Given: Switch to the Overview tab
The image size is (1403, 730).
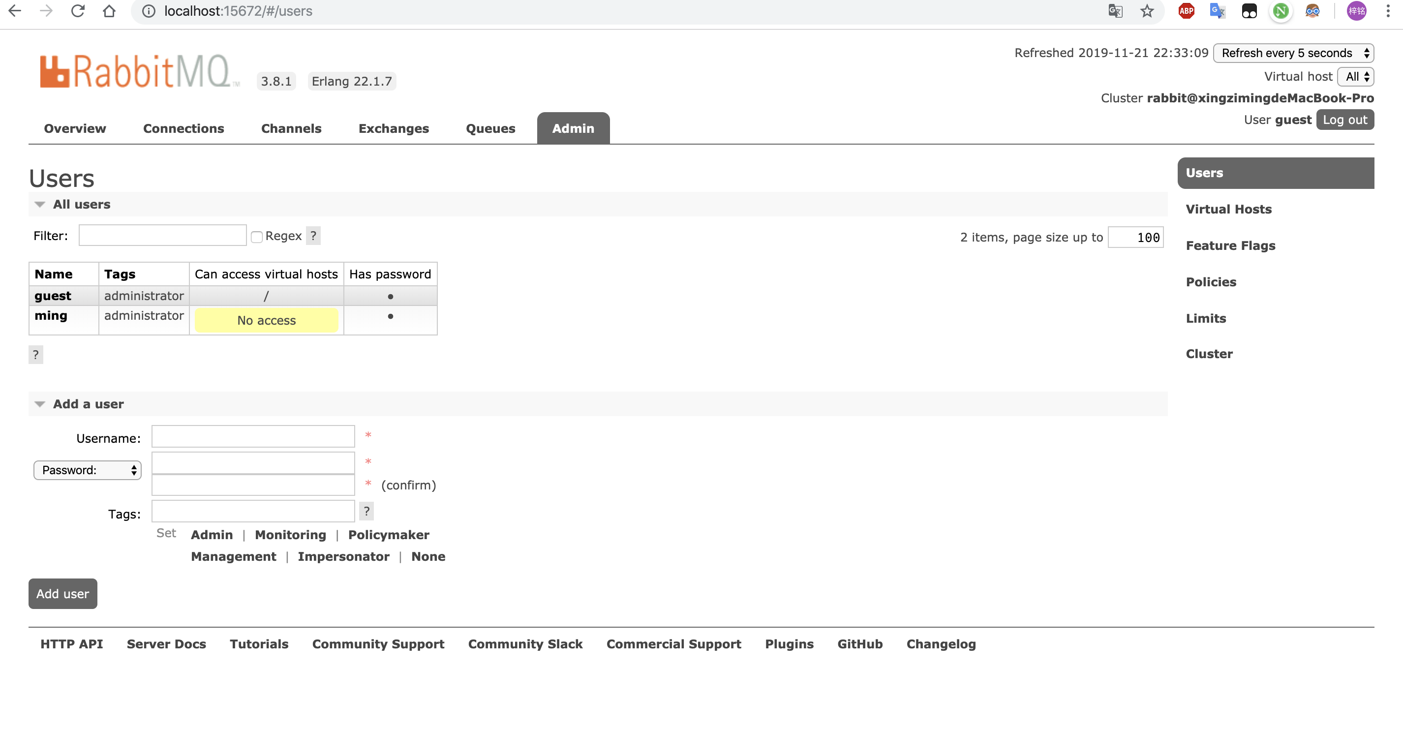Looking at the screenshot, I should click(75, 128).
